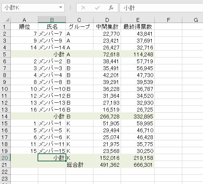Click the Select All corner triangle

7,20
